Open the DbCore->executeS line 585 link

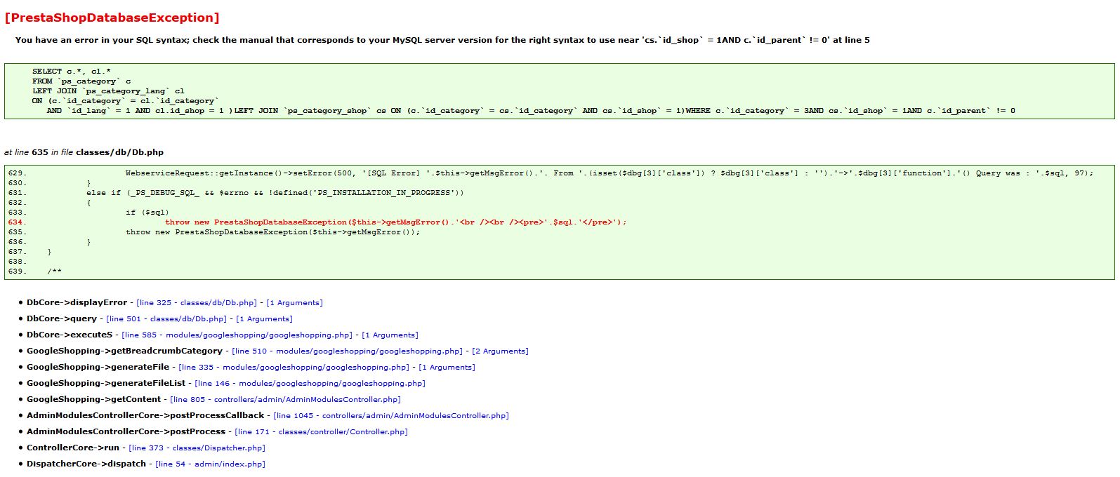tap(237, 335)
